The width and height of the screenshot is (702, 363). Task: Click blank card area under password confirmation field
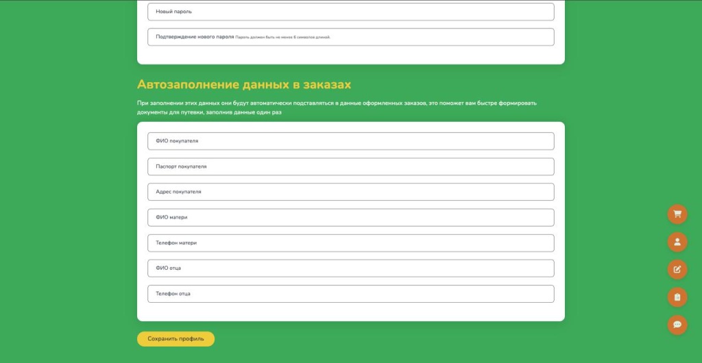click(350, 55)
